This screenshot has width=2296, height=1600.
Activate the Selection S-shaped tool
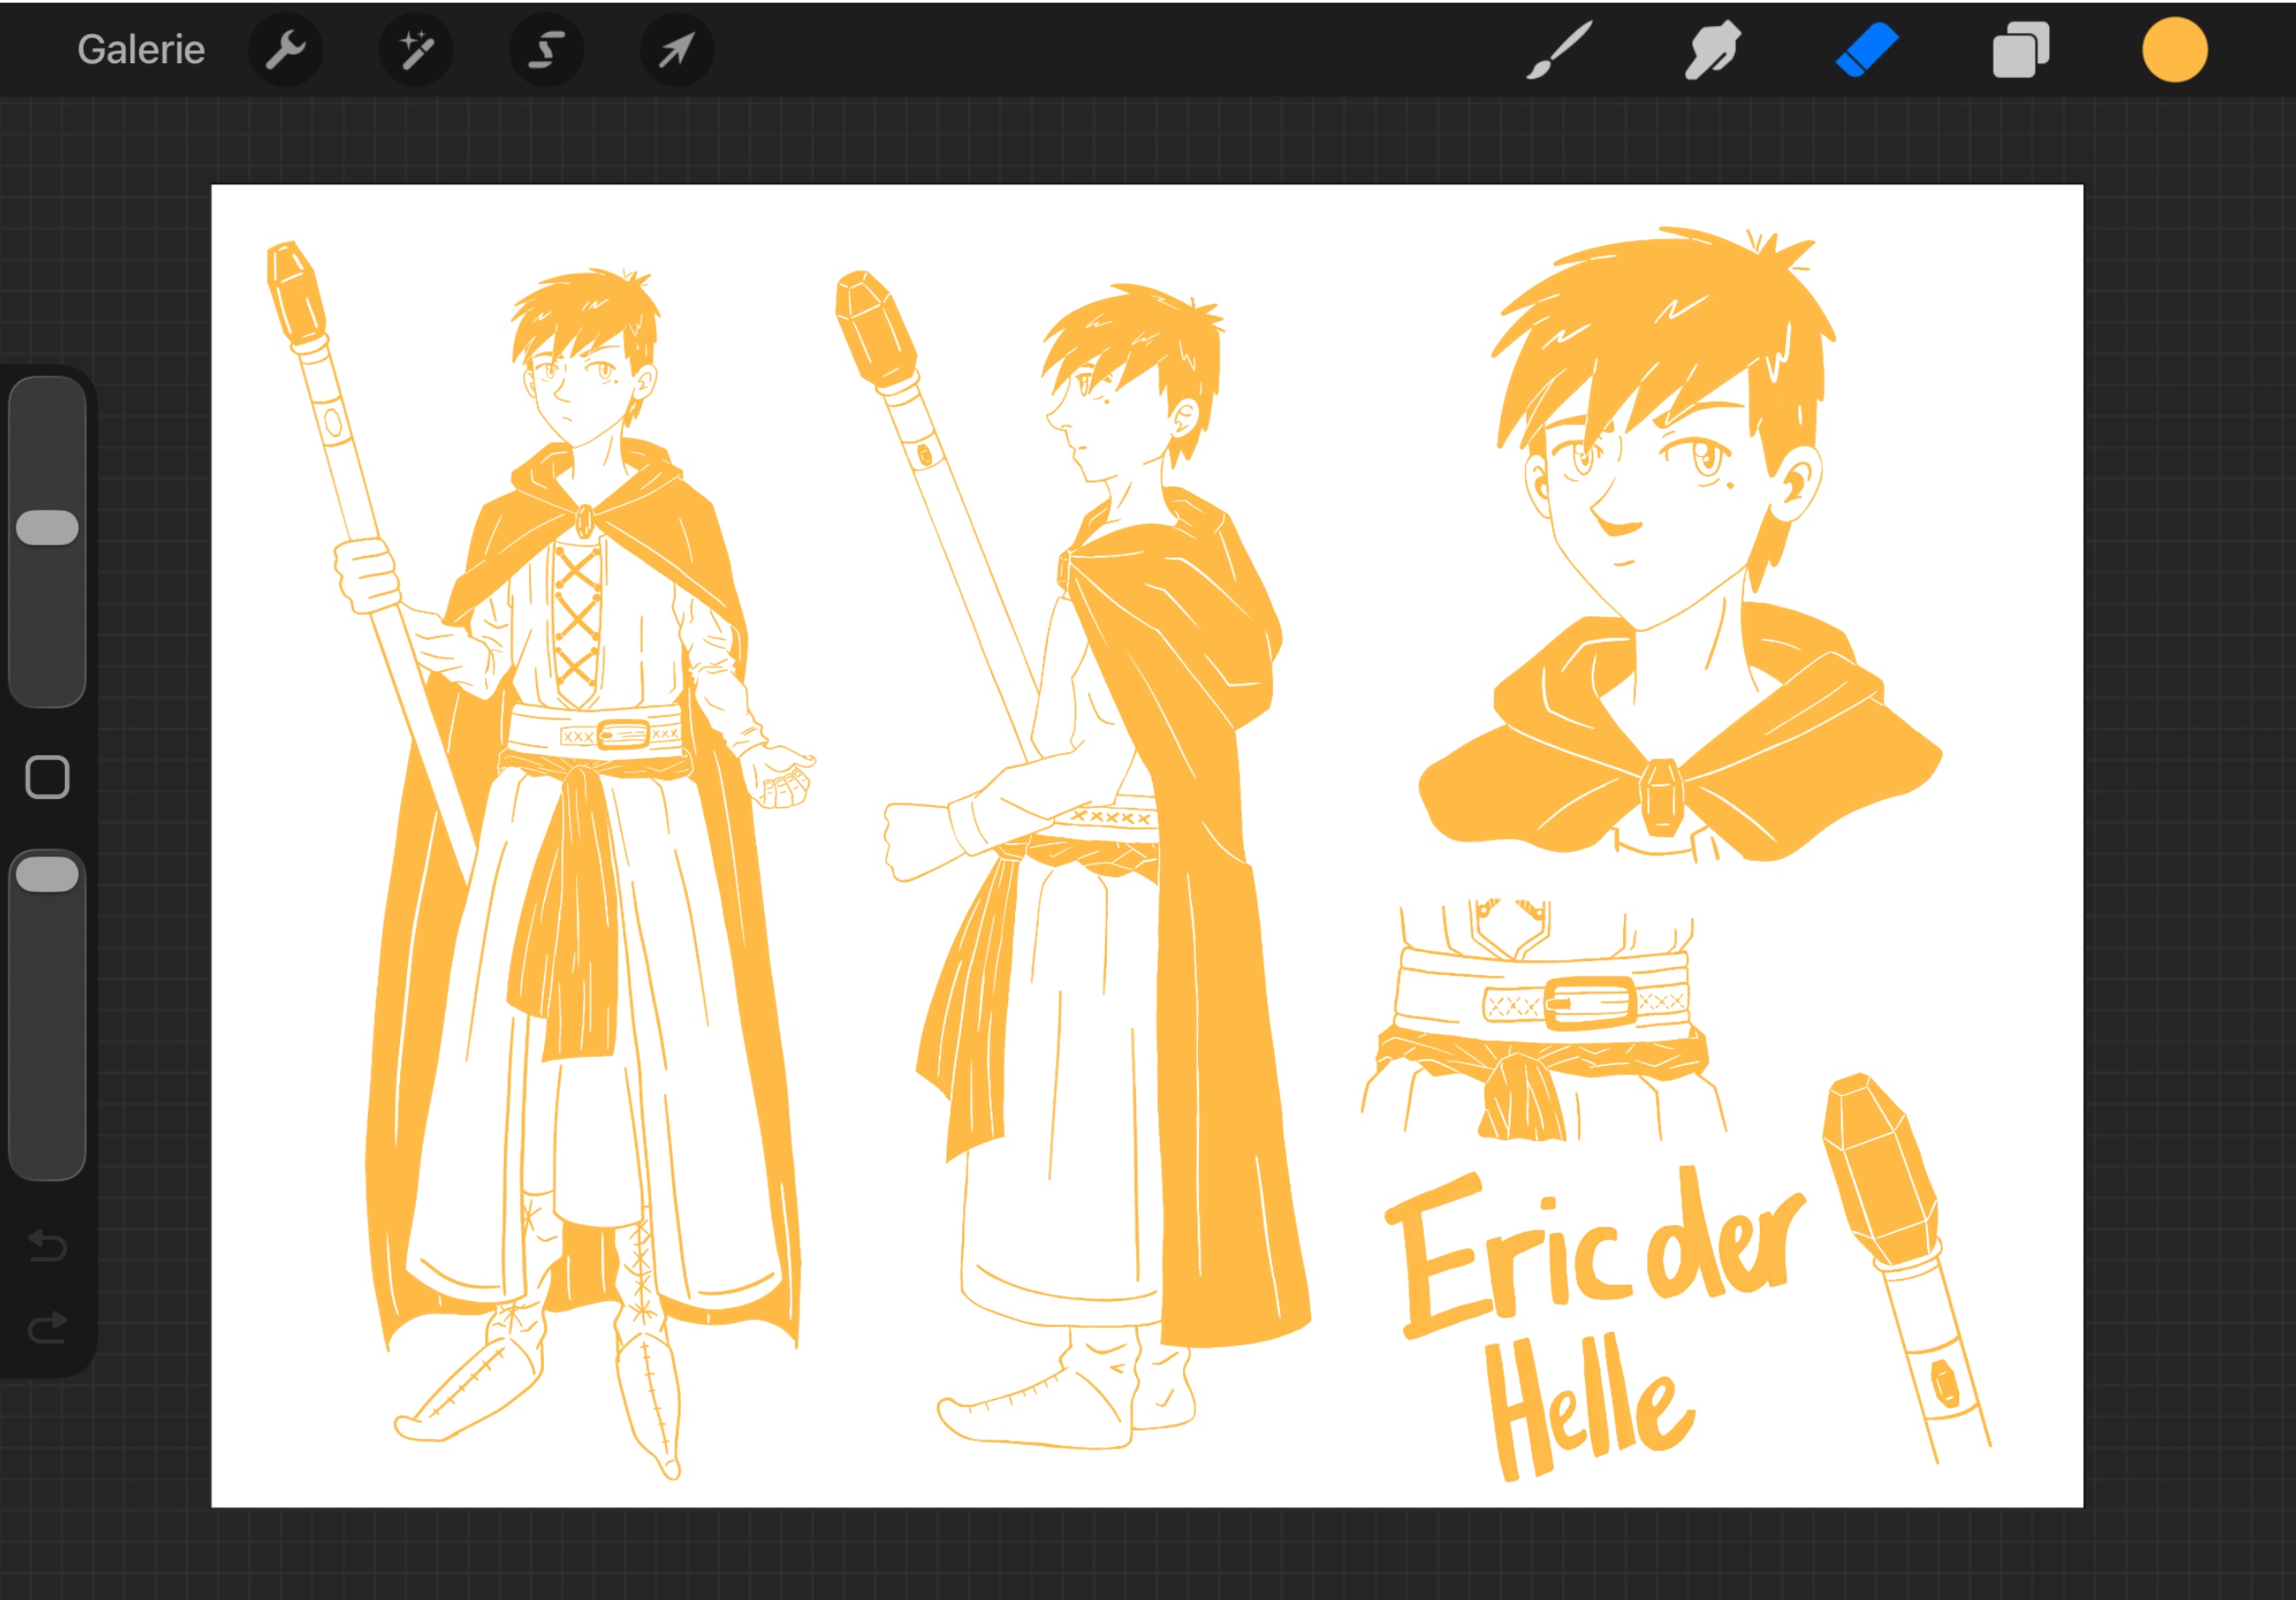coord(546,50)
